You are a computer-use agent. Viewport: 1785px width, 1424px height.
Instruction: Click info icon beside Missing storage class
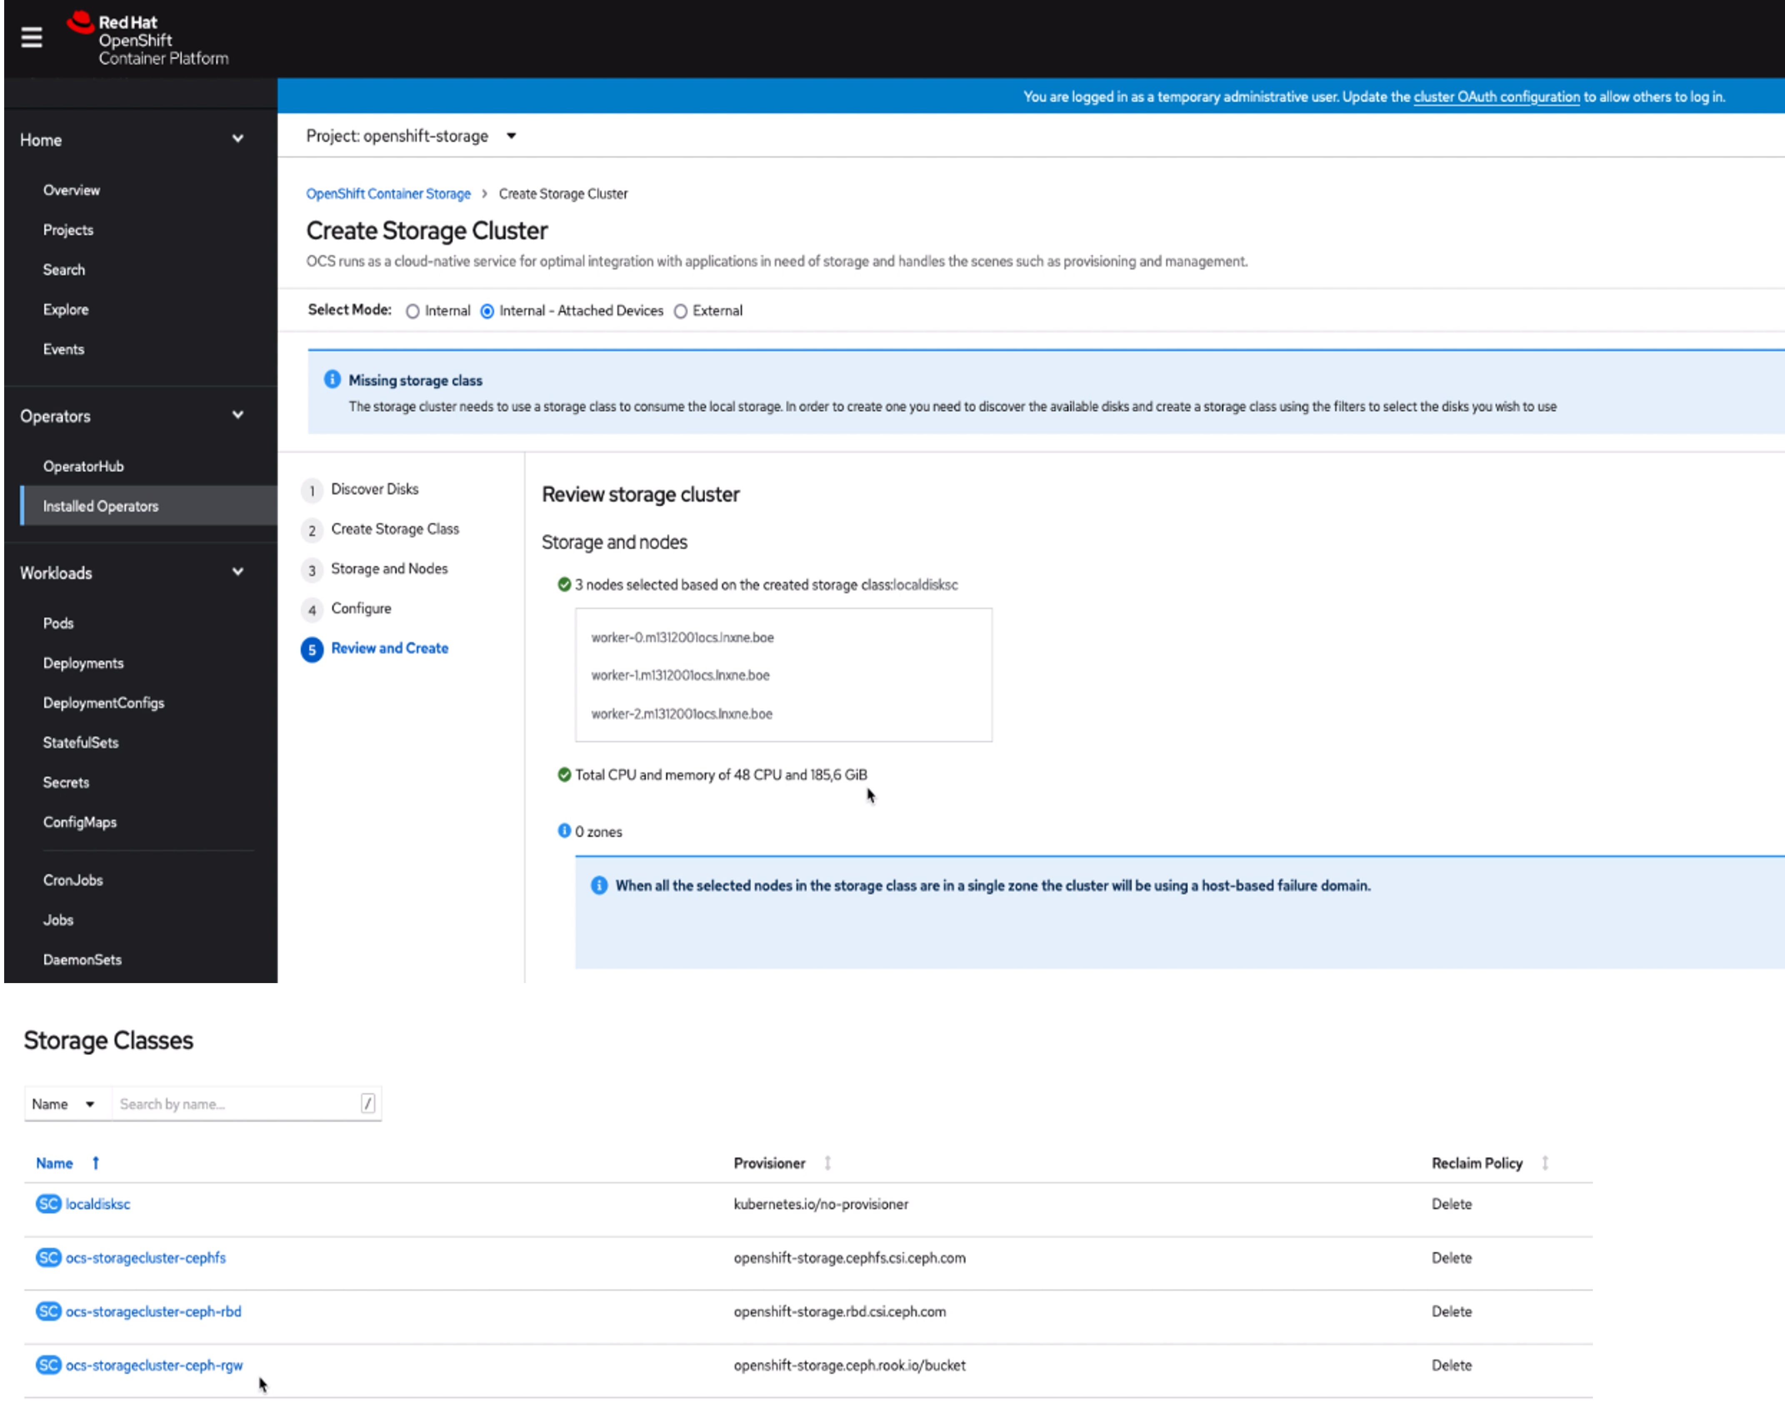[332, 379]
